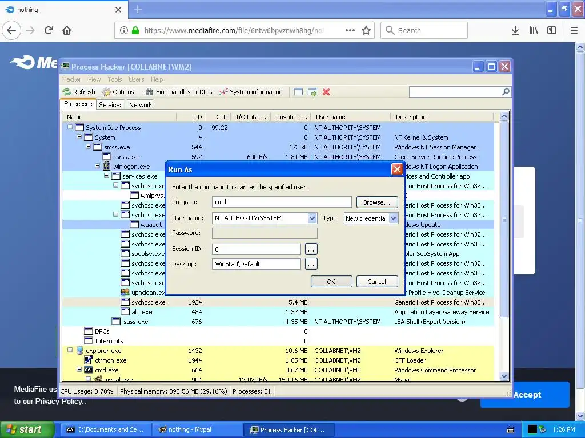
Task: Switch to the Services tab
Action: pos(110,105)
